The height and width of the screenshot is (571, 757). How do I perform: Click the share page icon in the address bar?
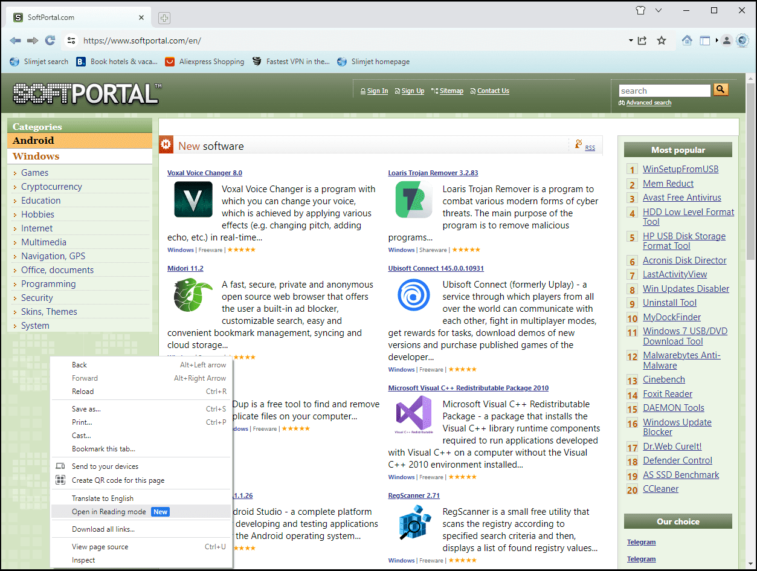click(x=642, y=40)
